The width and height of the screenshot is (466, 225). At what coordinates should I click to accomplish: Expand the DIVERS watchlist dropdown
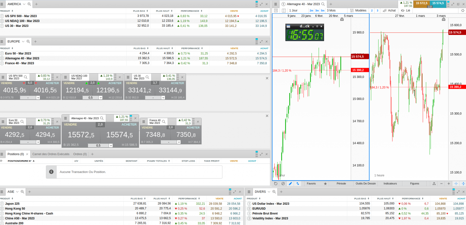pyautogui.click(x=269, y=192)
